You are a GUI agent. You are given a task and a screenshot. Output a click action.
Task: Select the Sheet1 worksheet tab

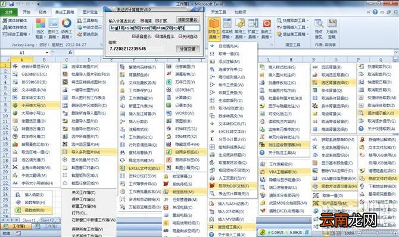click(29, 220)
